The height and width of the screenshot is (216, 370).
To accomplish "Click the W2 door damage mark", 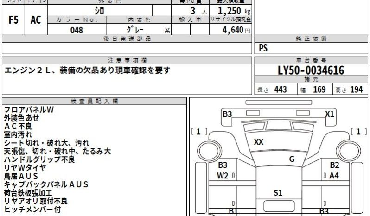I will (x=223, y=176).
